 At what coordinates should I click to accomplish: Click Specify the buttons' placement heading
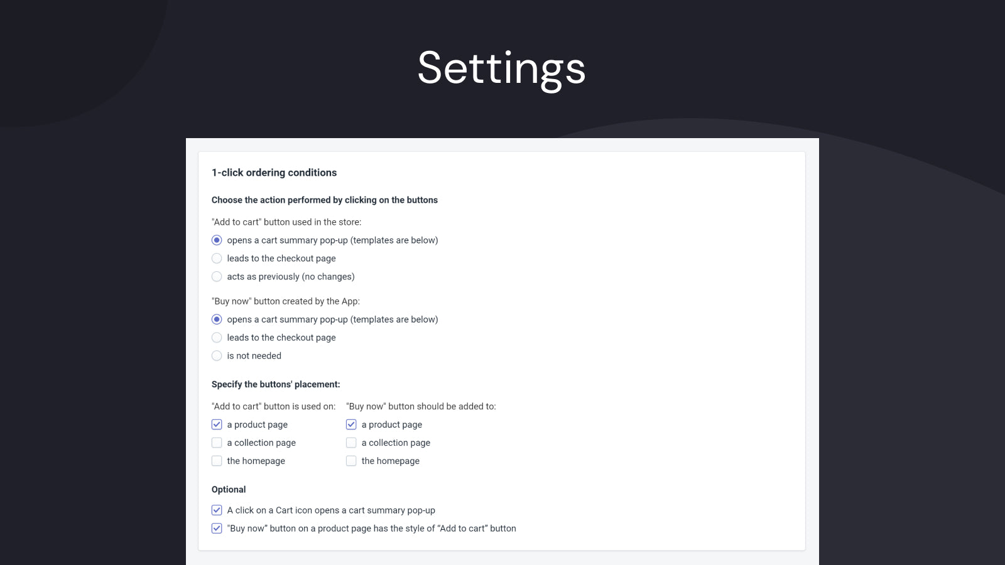(276, 384)
